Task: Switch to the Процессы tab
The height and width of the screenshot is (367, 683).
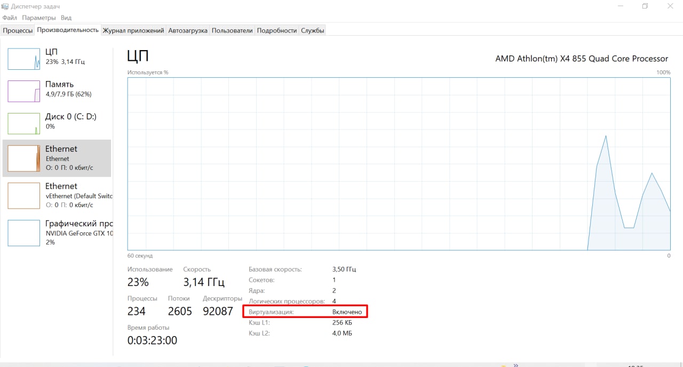Action: 18,30
